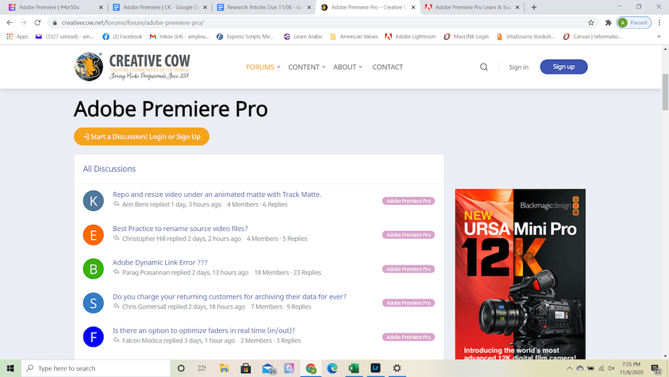Open the Mail app in the taskbar

268,368
